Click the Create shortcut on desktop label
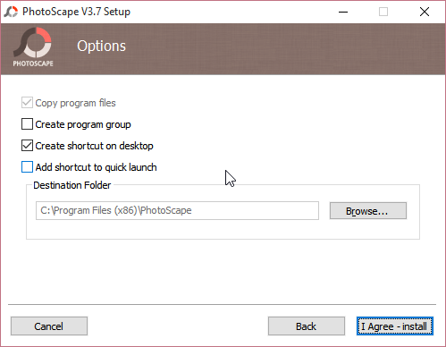 point(94,146)
